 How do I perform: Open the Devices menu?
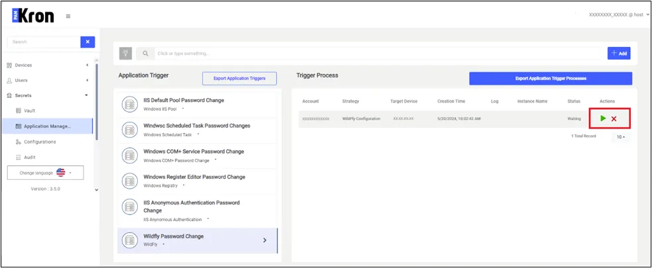click(x=48, y=66)
